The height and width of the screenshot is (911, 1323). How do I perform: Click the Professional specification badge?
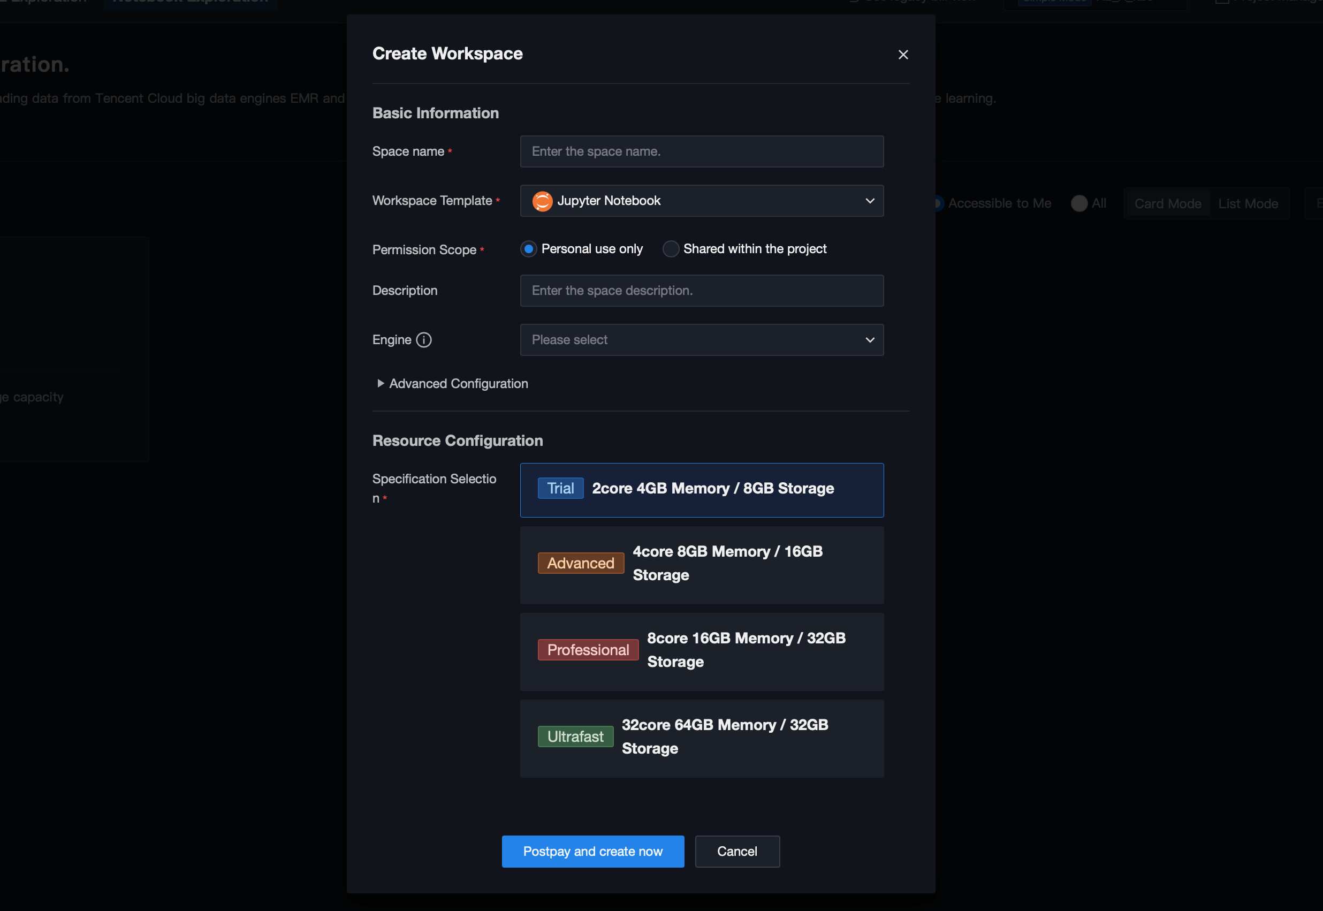click(x=587, y=650)
